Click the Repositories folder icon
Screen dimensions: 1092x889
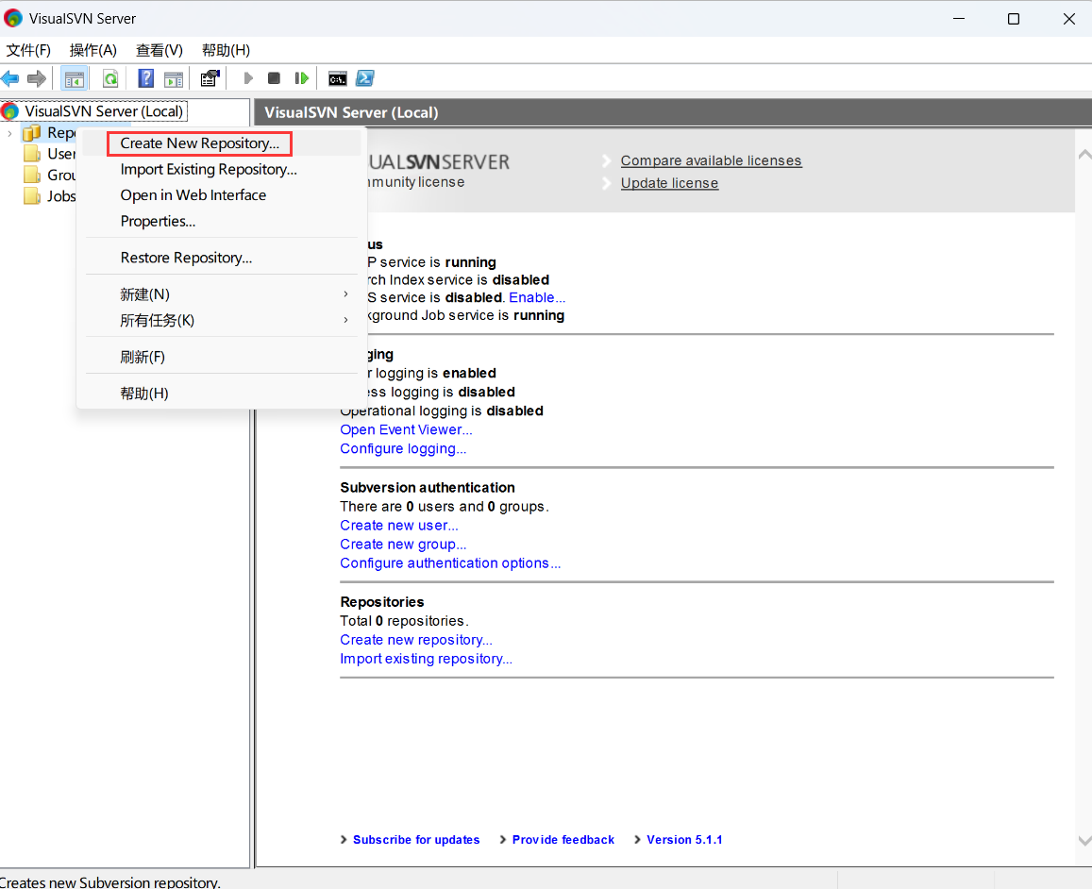[31, 133]
